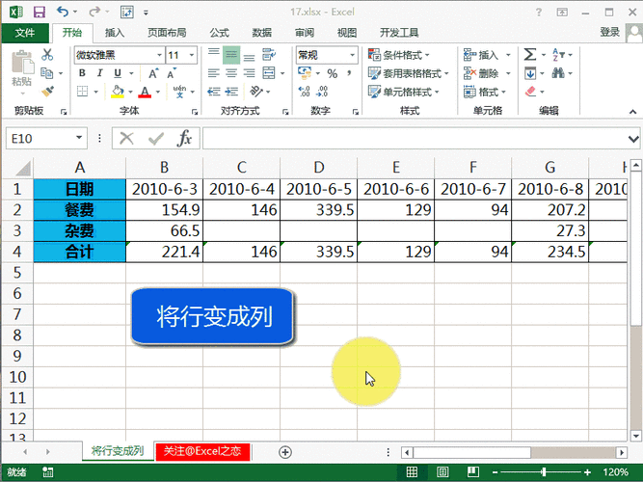Screen dimensions: 643x482
Task: Toggle middle vertical alignment
Action: [x=231, y=55]
